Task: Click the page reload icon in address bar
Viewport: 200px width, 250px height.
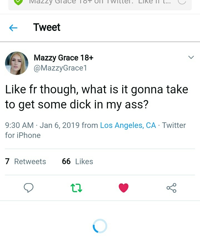Action: tap(182, 2)
